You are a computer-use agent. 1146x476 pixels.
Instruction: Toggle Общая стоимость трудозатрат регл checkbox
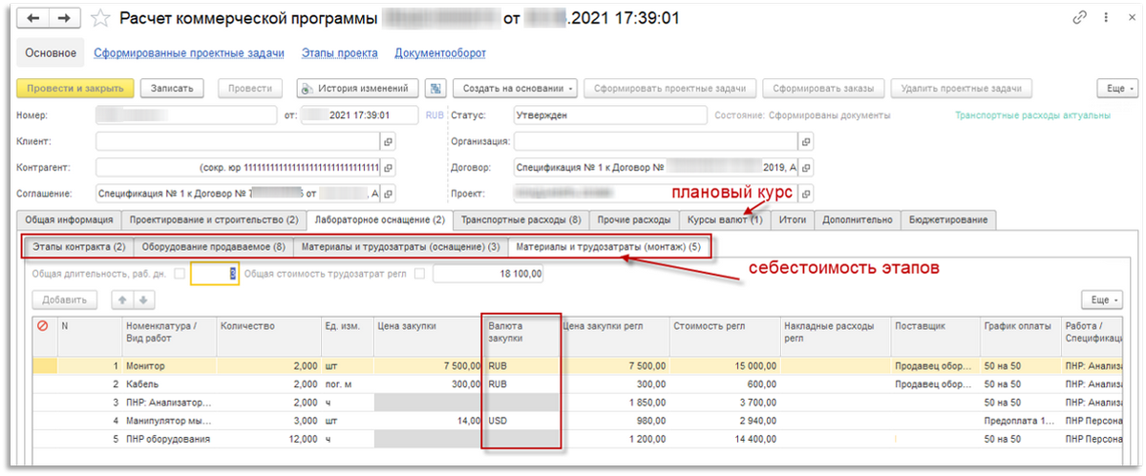tap(419, 275)
